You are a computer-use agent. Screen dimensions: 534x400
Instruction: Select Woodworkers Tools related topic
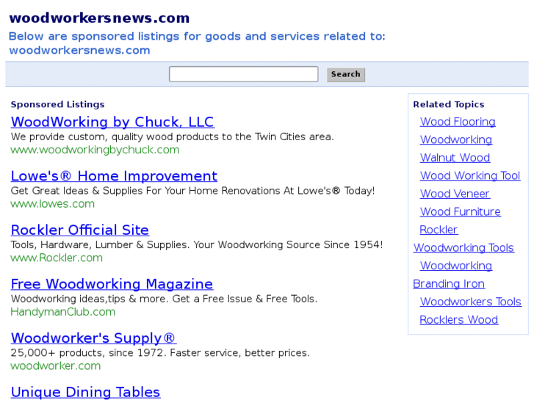pyautogui.click(x=470, y=302)
